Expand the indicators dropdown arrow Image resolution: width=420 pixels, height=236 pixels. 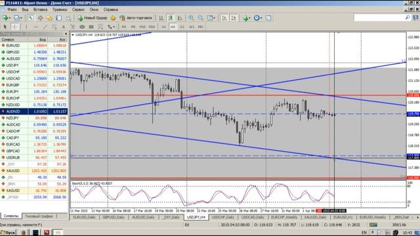point(249,18)
